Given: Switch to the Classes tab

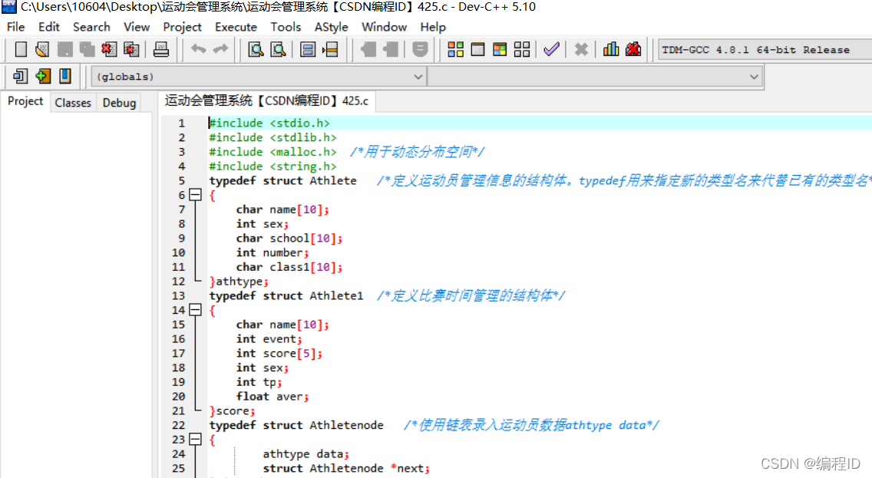Looking at the screenshot, I should pyautogui.click(x=73, y=102).
